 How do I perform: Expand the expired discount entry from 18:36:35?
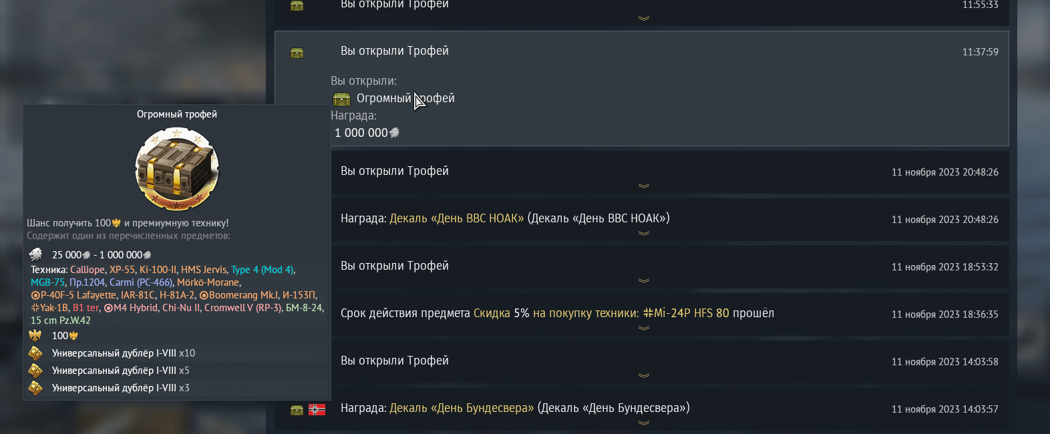(x=643, y=329)
